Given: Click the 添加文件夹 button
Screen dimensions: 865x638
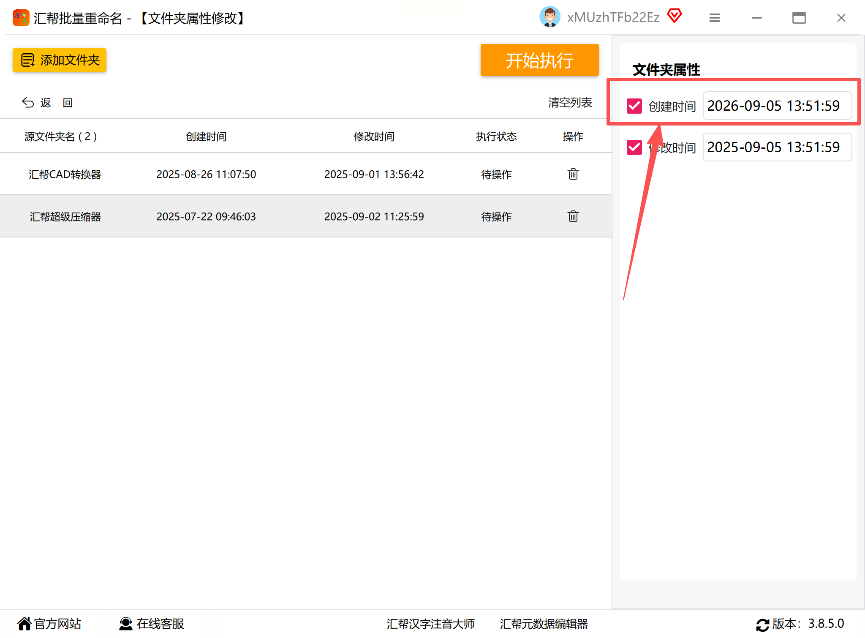Looking at the screenshot, I should [x=60, y=60].
